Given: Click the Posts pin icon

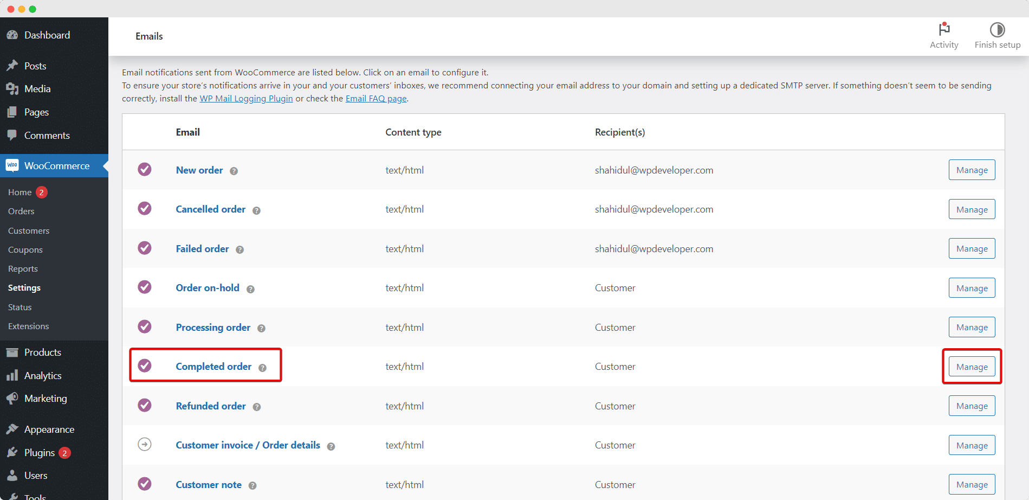Looking at the screenshot, I should pos(12,66).
